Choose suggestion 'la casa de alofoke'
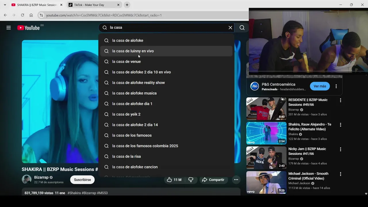This screenshot has width=368, height=207. pyautogui.click(x=166, y=41)
